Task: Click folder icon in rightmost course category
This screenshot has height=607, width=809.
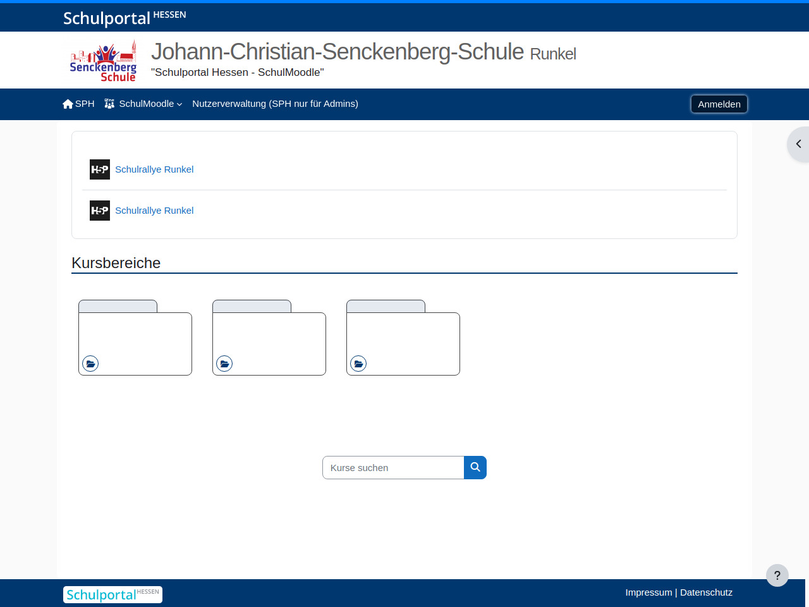Action: click(x=358, y=364)
